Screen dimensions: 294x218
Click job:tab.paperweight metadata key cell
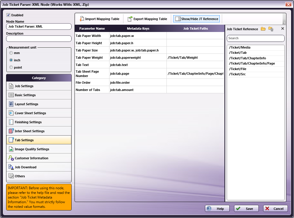[138, 58]
